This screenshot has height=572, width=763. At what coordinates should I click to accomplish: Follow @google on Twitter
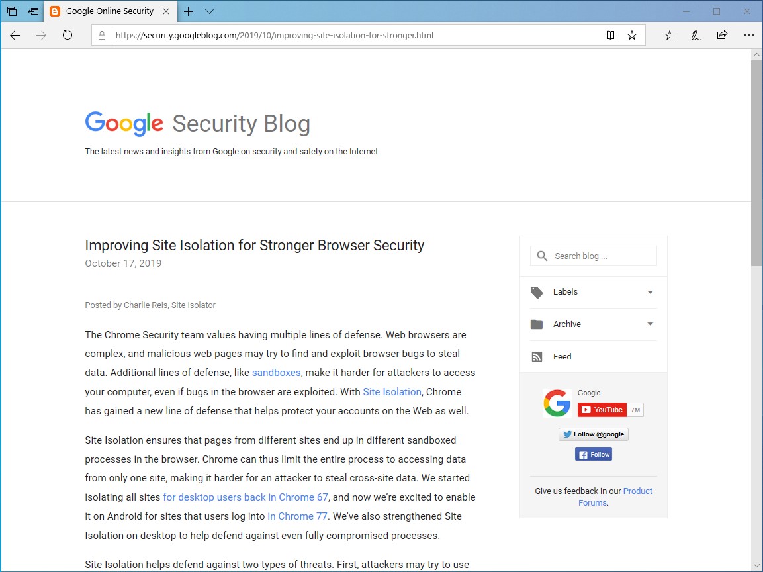coord(593,434)
